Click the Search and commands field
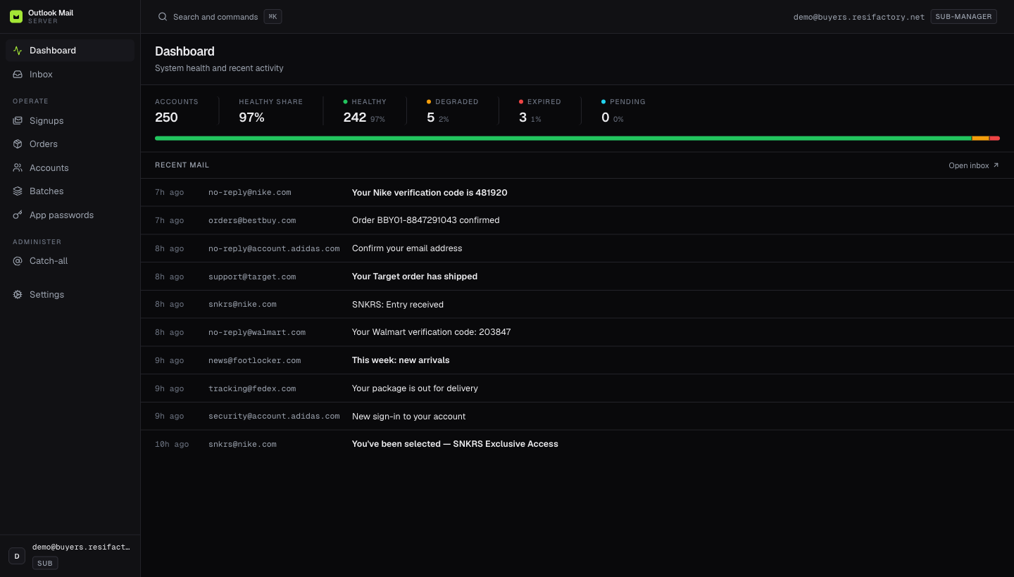 [220, 17]
